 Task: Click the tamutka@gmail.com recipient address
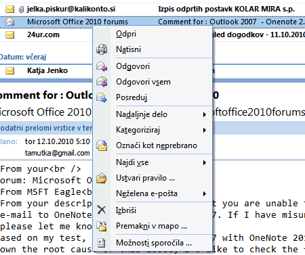[58, 153]
